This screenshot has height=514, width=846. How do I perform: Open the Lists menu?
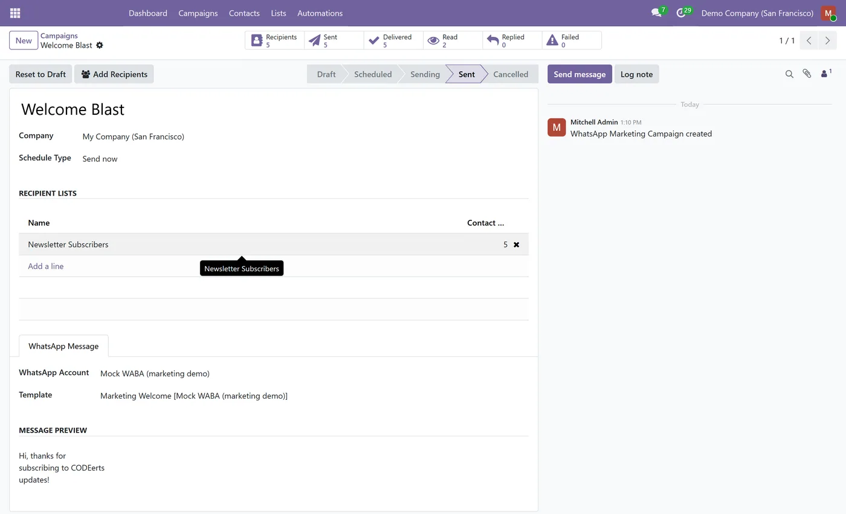click(279, 13)
